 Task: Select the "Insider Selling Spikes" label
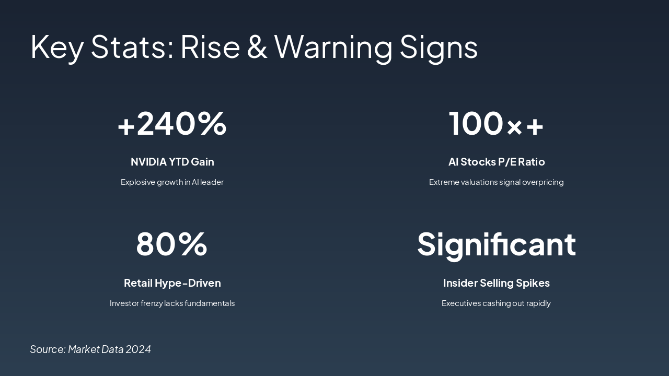coord(496,283)
